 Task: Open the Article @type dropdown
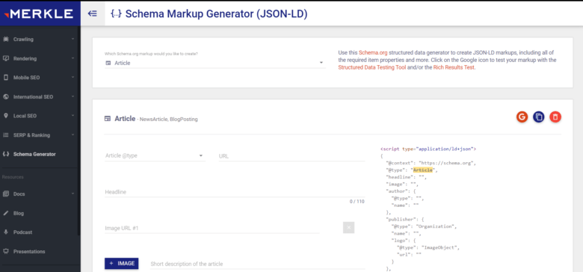point(155,155)
